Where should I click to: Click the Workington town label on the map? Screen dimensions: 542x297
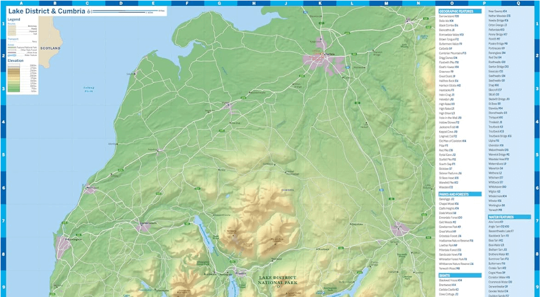[74, 239]
